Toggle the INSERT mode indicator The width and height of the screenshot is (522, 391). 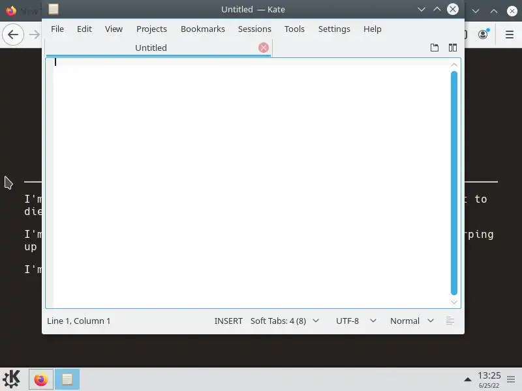228,321
